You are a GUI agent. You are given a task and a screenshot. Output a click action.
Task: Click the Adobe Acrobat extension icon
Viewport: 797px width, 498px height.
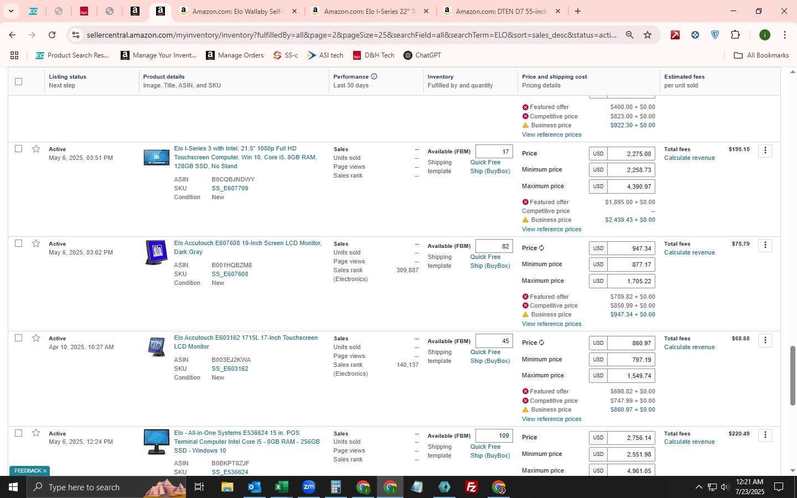click(x=675, y=35)
